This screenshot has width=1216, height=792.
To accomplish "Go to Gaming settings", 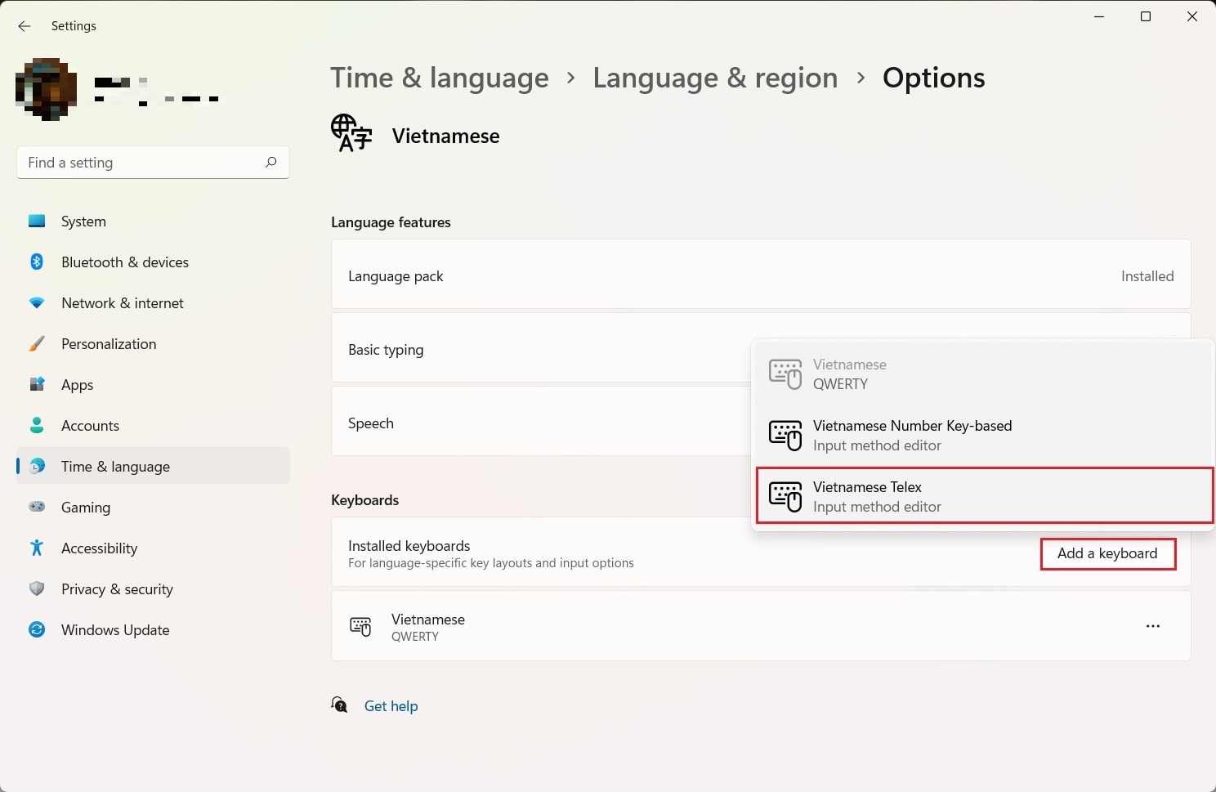I will [x=153, y=507].
